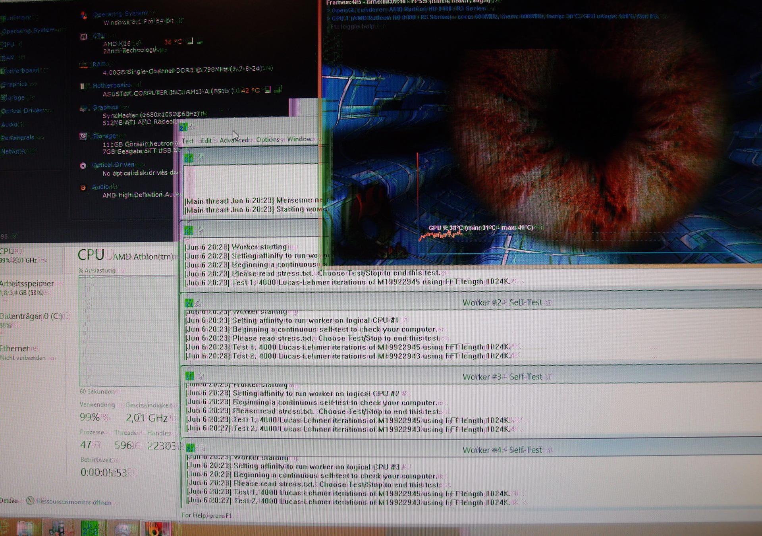Select Arbeitsspeicher in Task Manager performance list
Image resolution: width=762 pixels, height=536 pixels.
(x=31, y=288)
